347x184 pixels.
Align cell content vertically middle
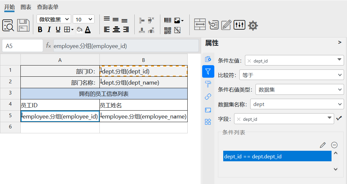pos(116,20)
